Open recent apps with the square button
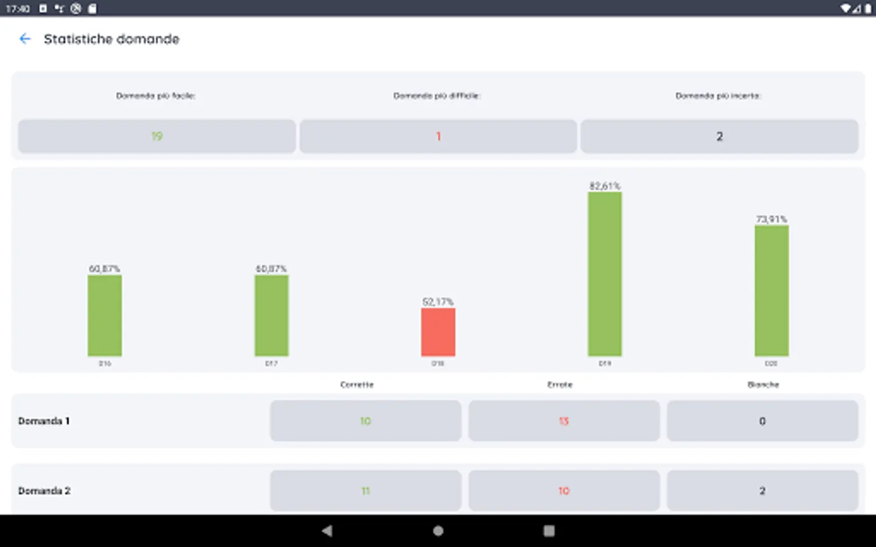Screen dimensions: 876x547 point(549,531)
